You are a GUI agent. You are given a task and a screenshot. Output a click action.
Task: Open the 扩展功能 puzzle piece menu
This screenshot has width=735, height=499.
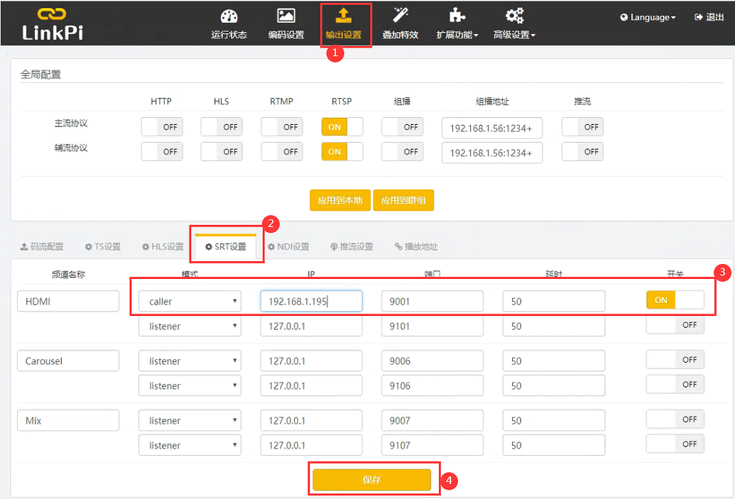(x=457, y=17)
